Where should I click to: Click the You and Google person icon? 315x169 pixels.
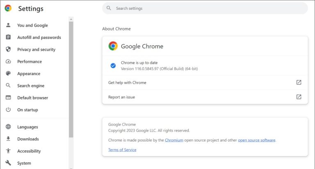(8, 25)
